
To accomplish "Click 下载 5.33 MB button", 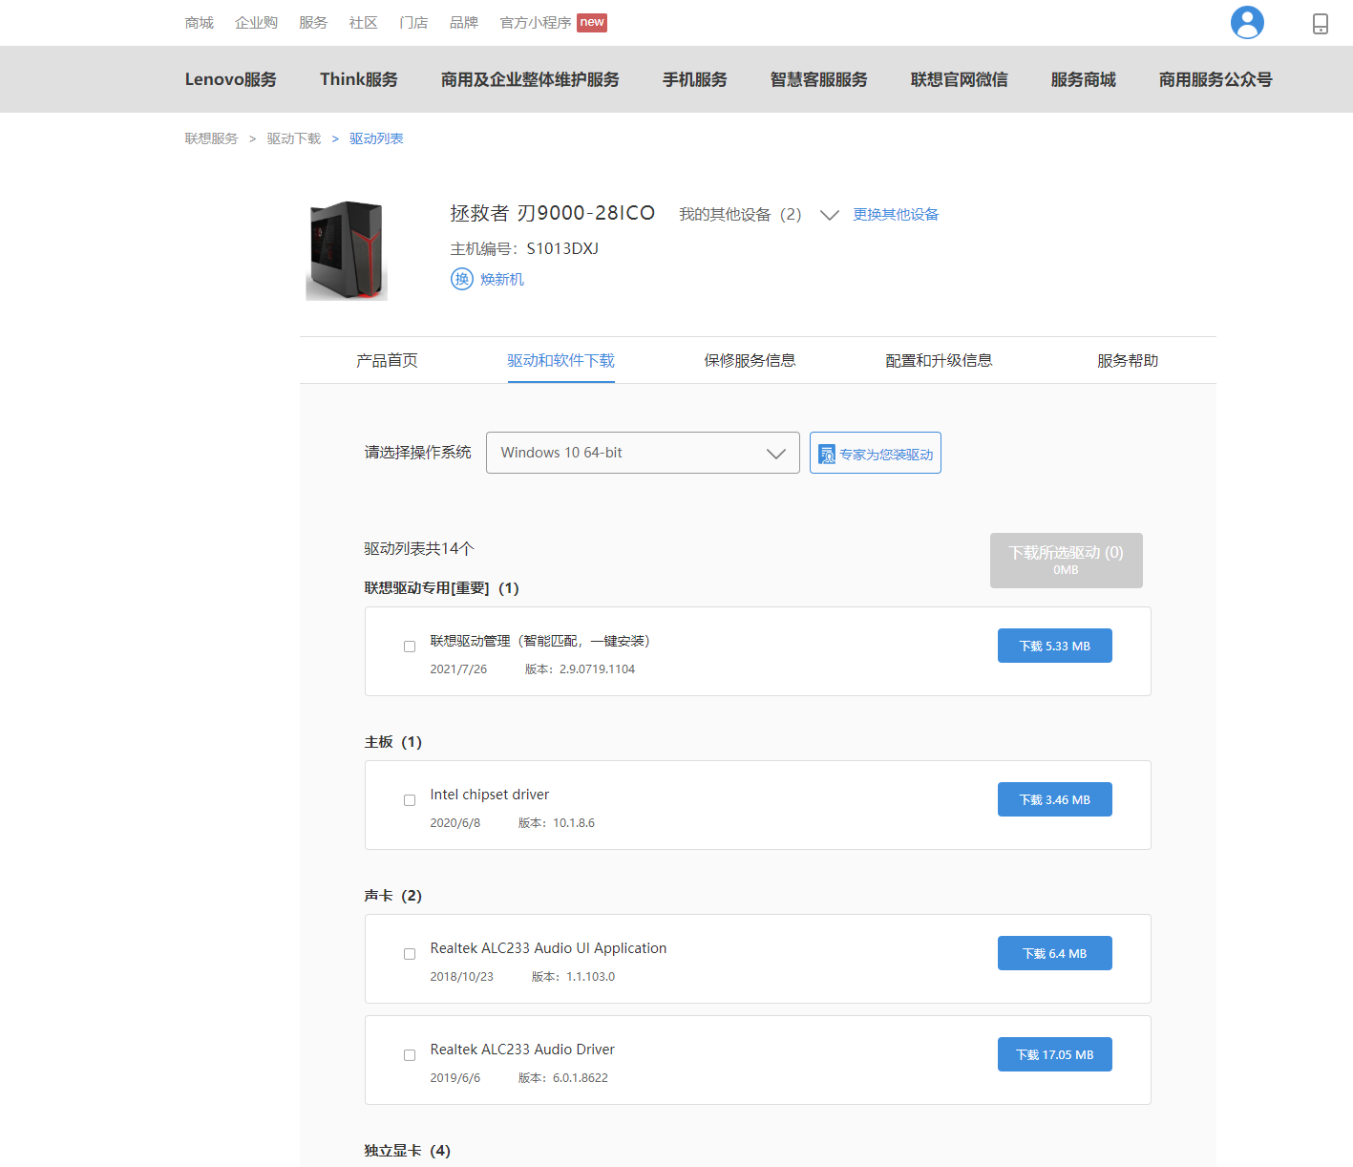I will click(x=1055, y=646).
